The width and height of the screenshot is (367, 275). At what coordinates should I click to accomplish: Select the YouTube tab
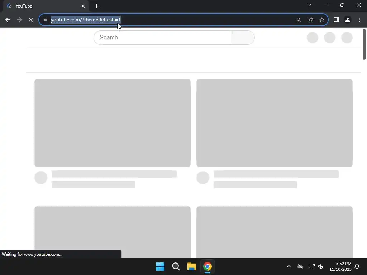(46, 6)
